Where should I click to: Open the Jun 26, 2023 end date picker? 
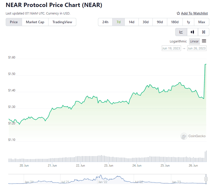[197, 48]
